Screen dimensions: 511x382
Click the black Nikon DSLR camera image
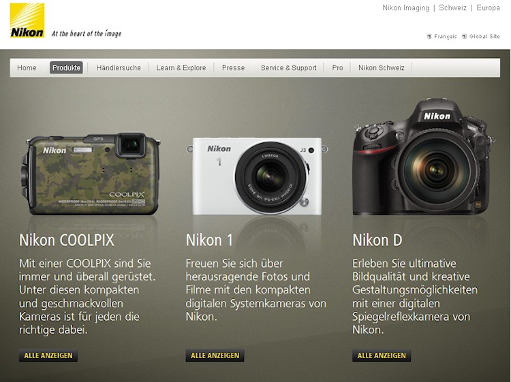click(x=424, y=157)
